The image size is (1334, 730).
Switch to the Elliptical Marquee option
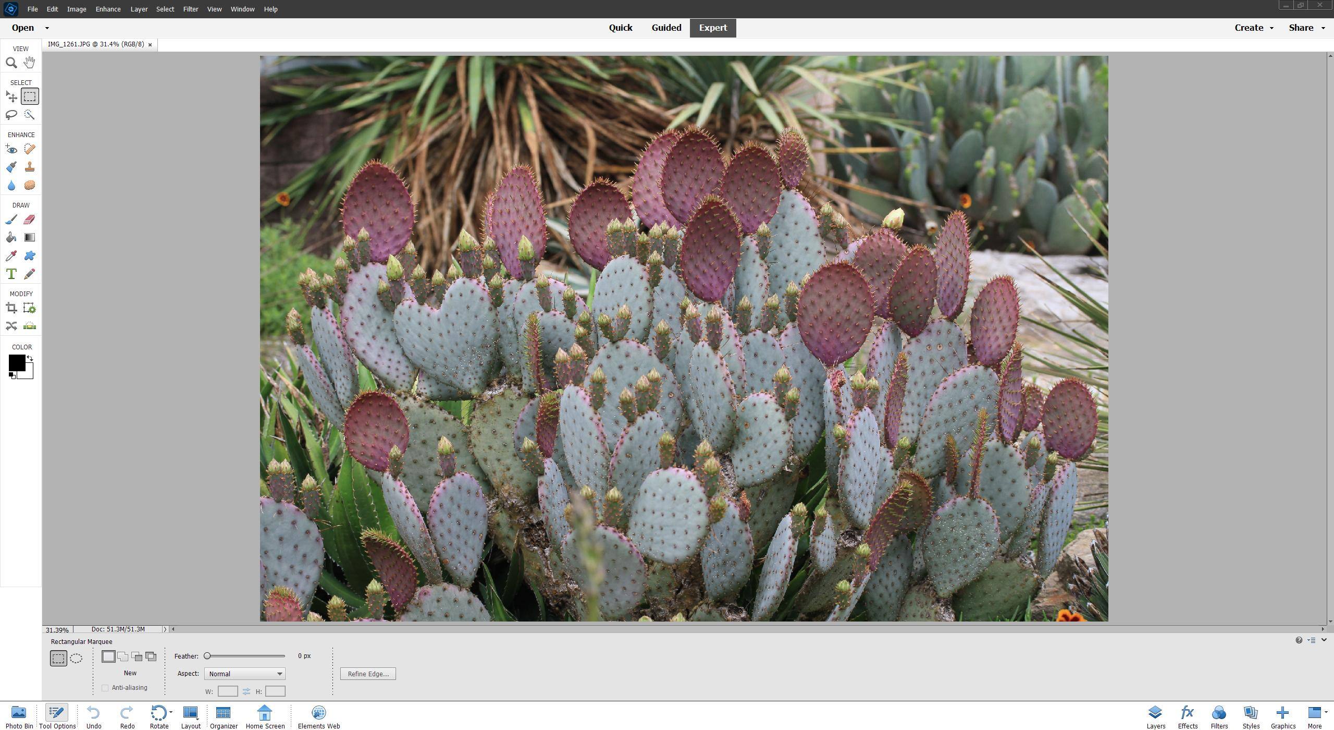tap(76, 658)
